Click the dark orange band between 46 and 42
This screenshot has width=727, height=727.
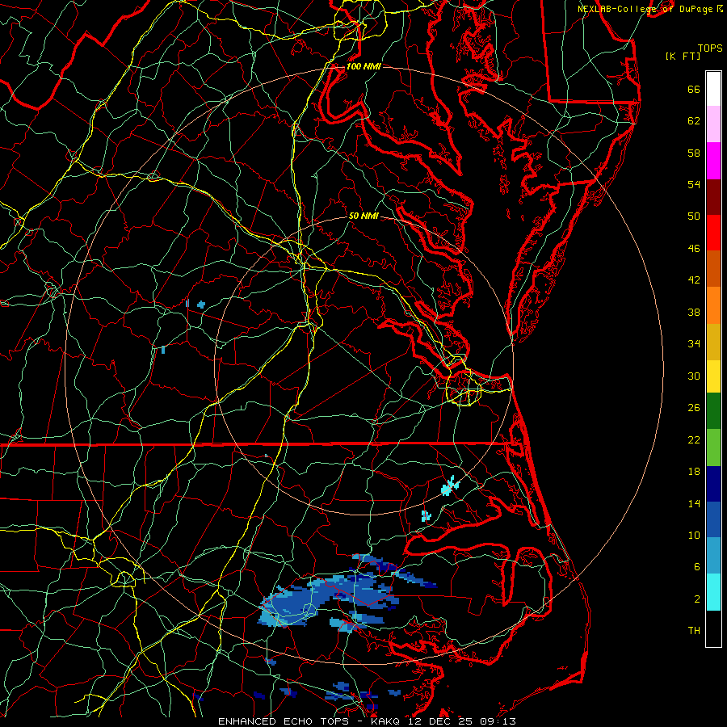click(x=713, y=268)
